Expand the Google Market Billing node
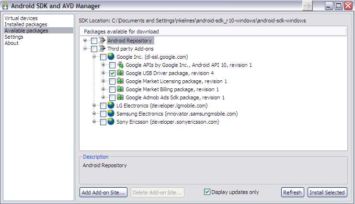The height and width of the screenshot is (204, 355). coord(103,89)
